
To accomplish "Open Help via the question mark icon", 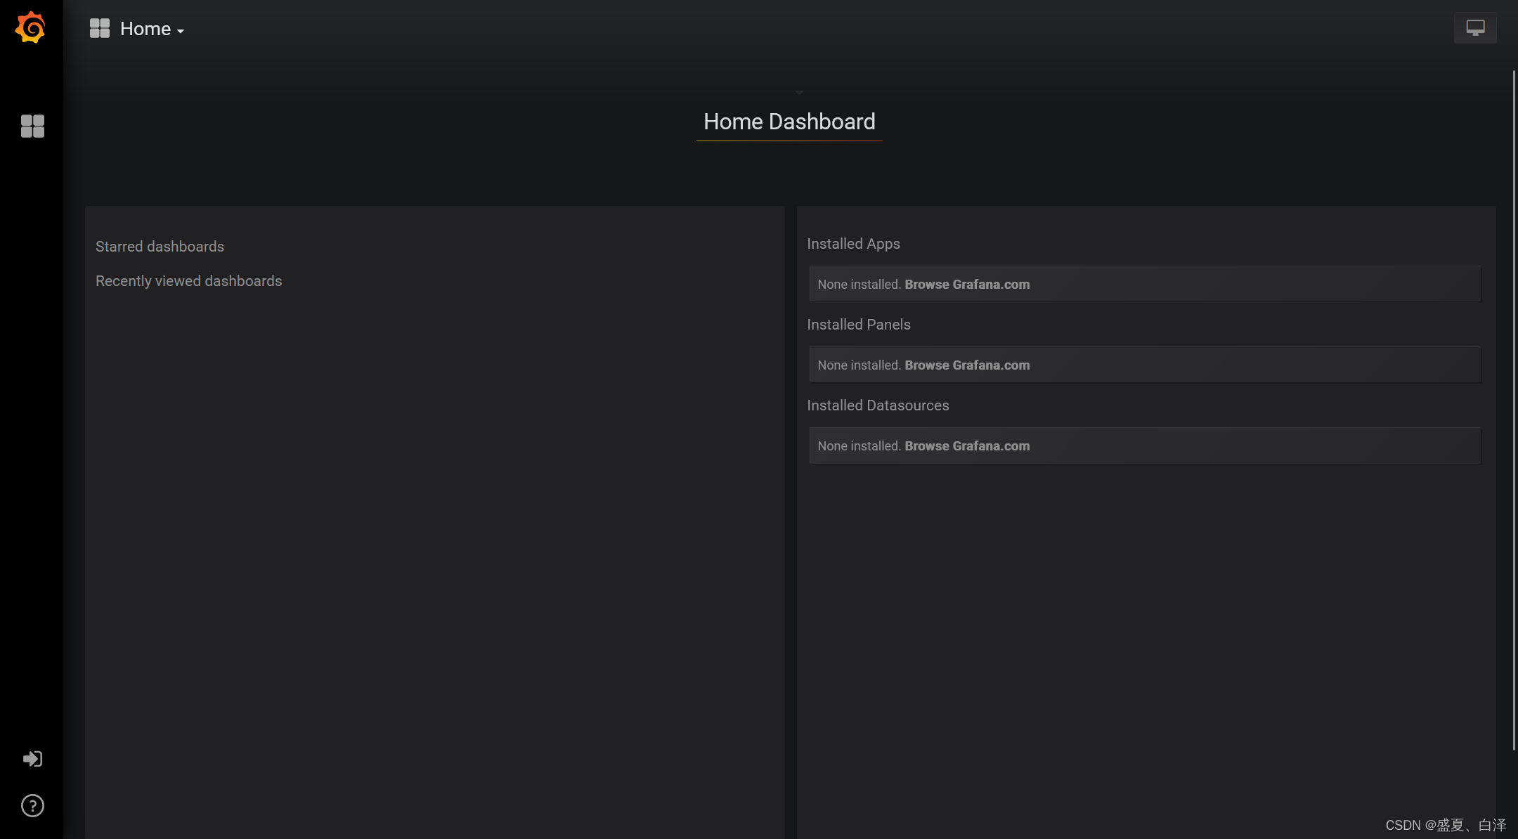I will (x=32, y=805).
